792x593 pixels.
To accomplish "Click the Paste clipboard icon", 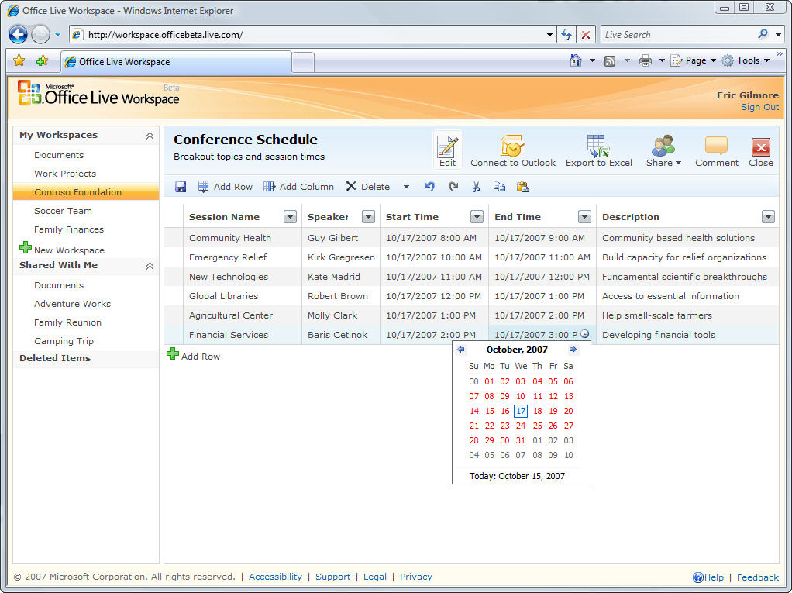I will click(523, 187).
